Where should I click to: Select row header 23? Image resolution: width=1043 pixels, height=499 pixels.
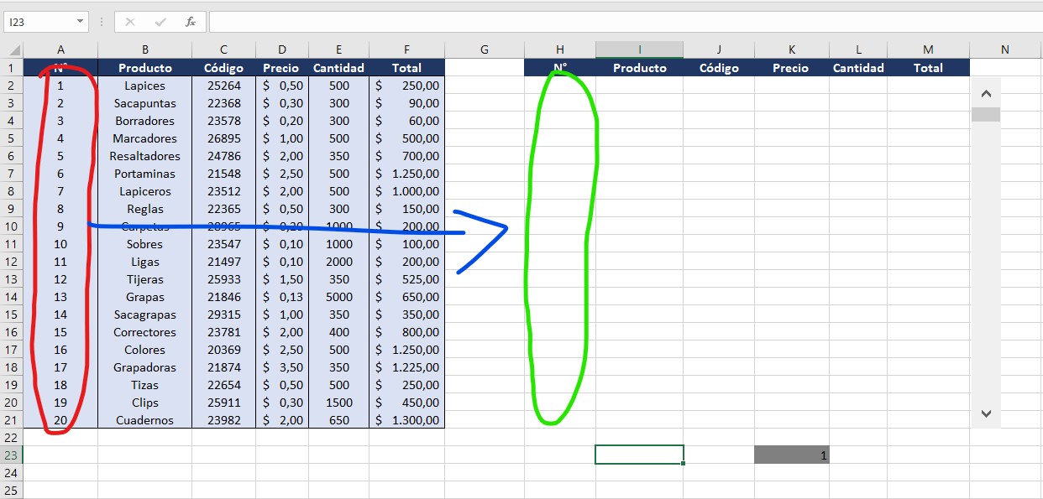[12, 455]
